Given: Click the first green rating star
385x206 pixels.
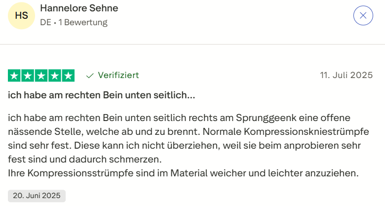Looking at the screenshot, I should coord(15,76).
